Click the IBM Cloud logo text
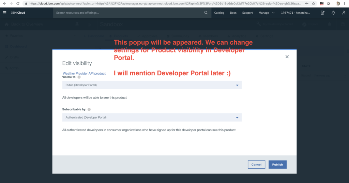 tap(18, 13)
